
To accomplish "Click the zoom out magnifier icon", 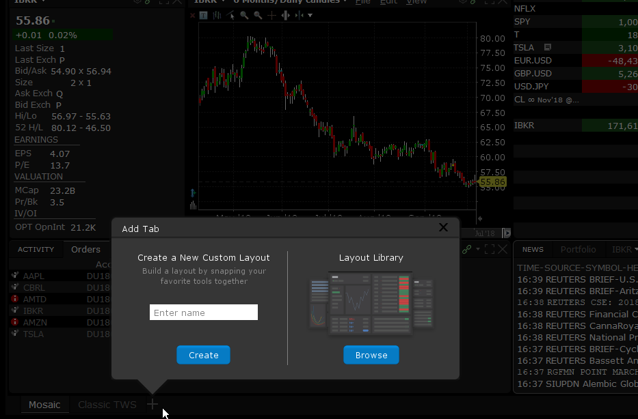I will [x=258, y=16].
